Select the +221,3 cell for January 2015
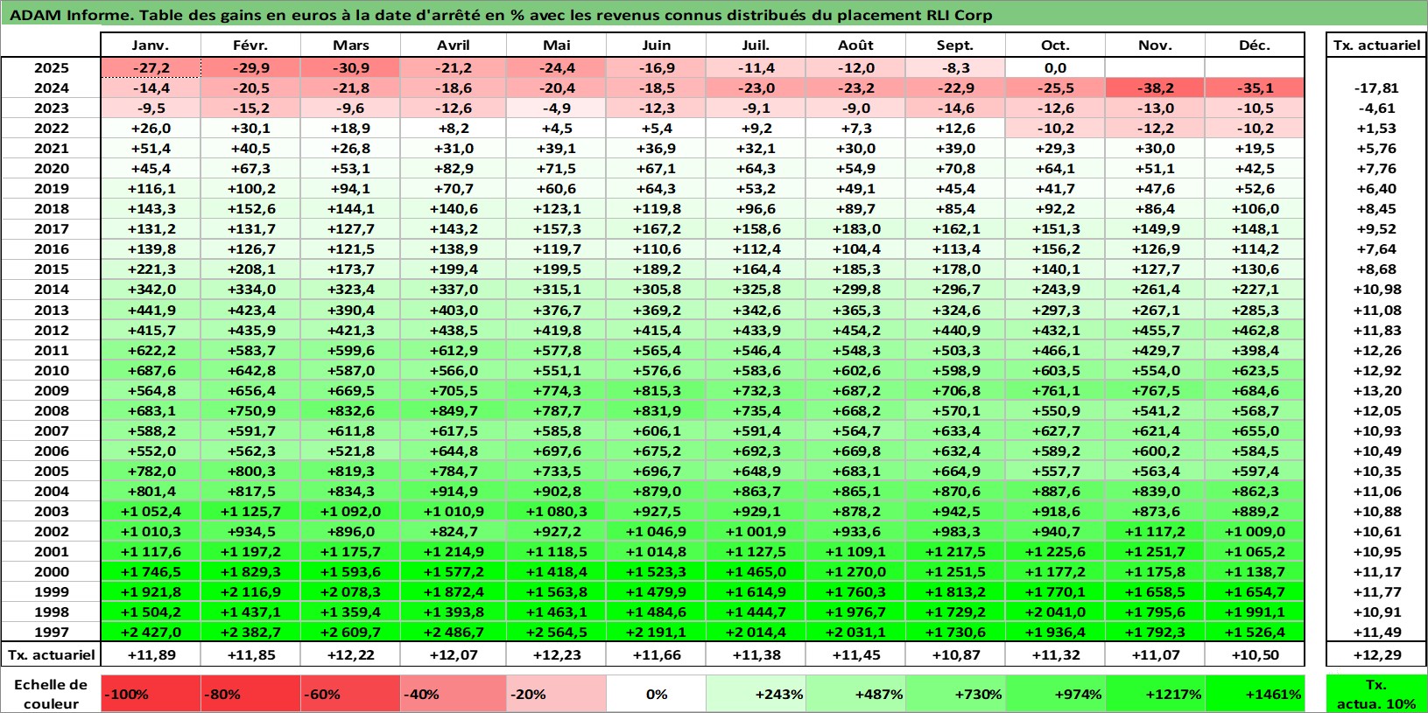The width and height of the screenshot is (1428, 713). tap(151, 269)
